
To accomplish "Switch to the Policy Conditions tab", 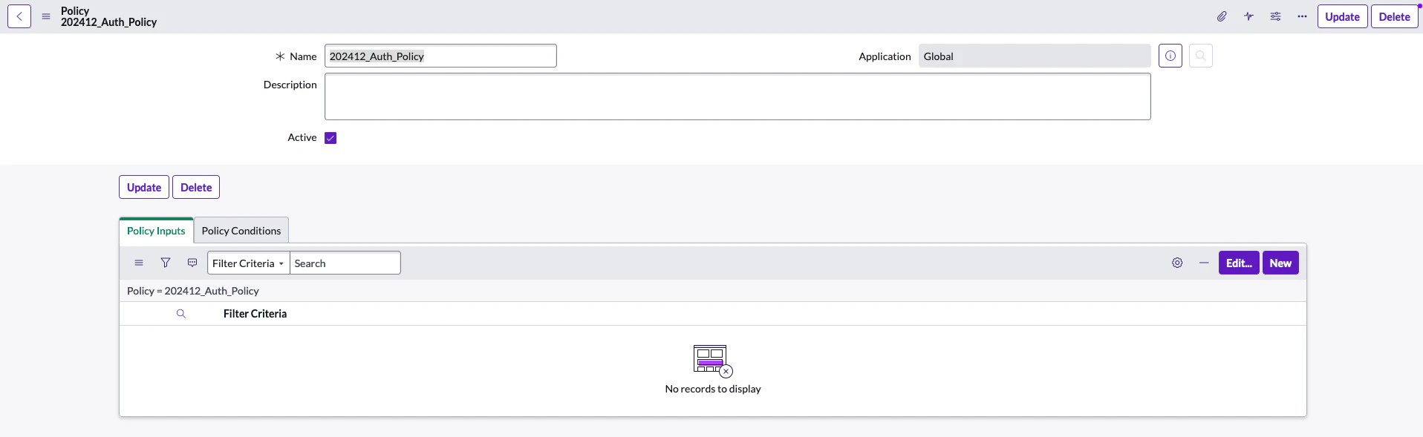I will coord(241,231).
